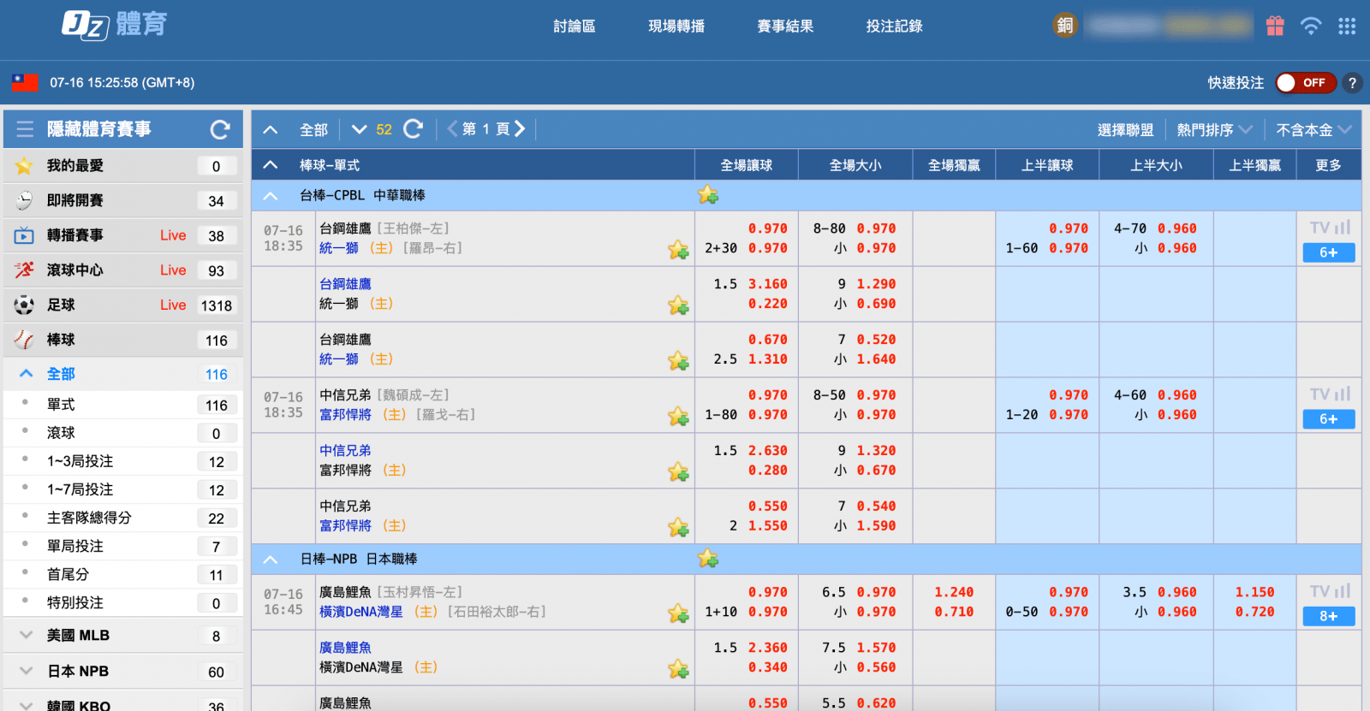
Task: Open 我的最愛 favorites in sidebar
Action: pos(123,166)
